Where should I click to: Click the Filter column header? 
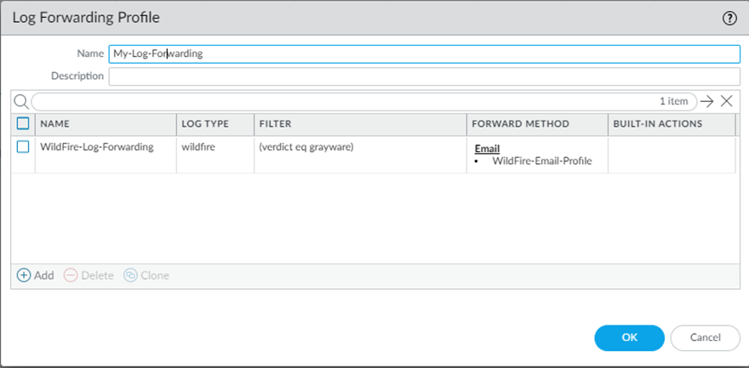[275, 124]
